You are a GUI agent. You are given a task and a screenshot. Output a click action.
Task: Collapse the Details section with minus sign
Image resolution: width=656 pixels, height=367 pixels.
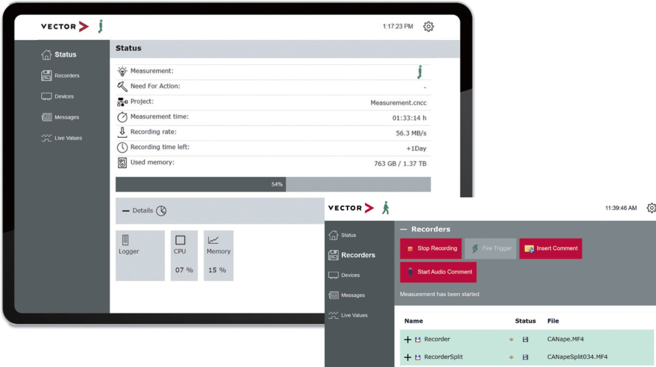coord(126,210)
